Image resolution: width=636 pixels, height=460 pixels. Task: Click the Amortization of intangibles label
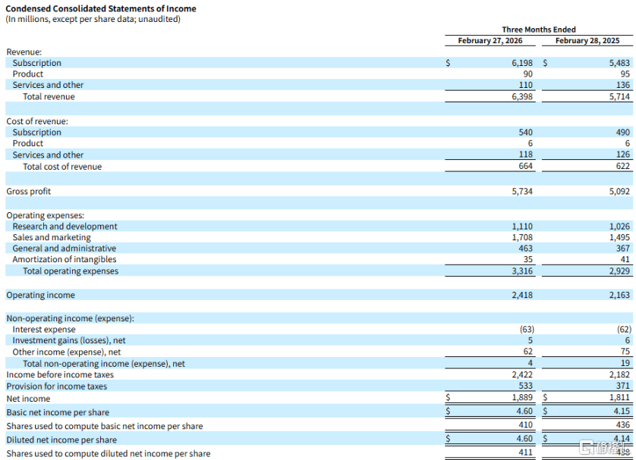click(x=65, y=259)
